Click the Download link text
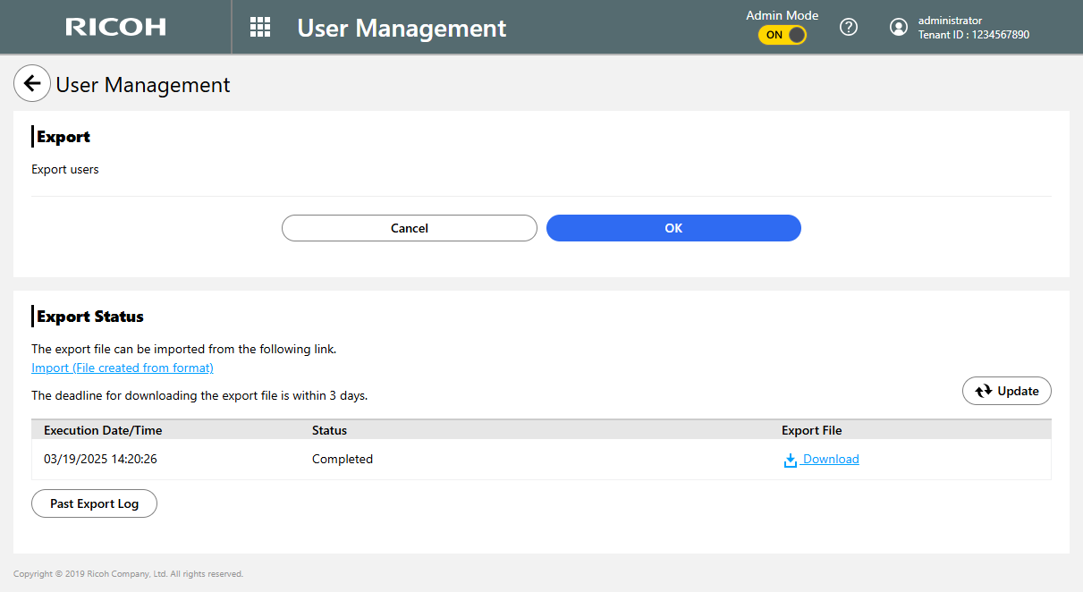The height and width of the screenshot is (592, 1083). (831, 459)
